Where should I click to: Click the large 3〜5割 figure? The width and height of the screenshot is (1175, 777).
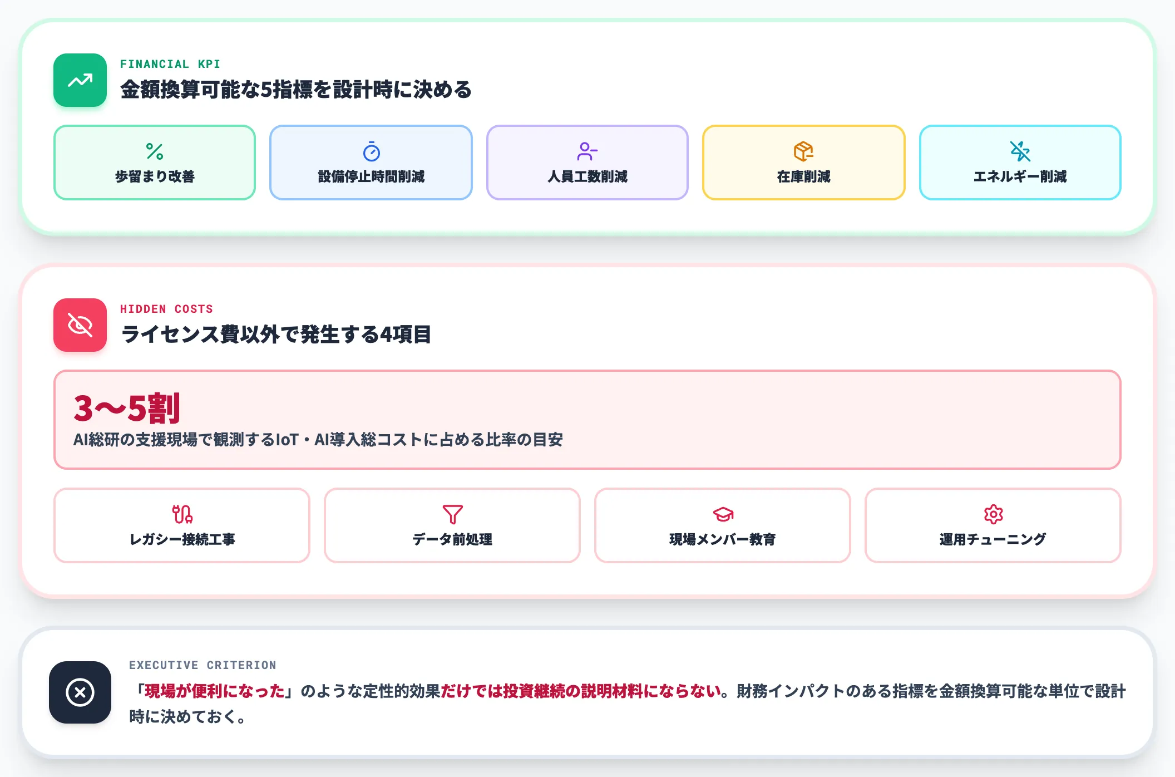[x=127, y=408]
